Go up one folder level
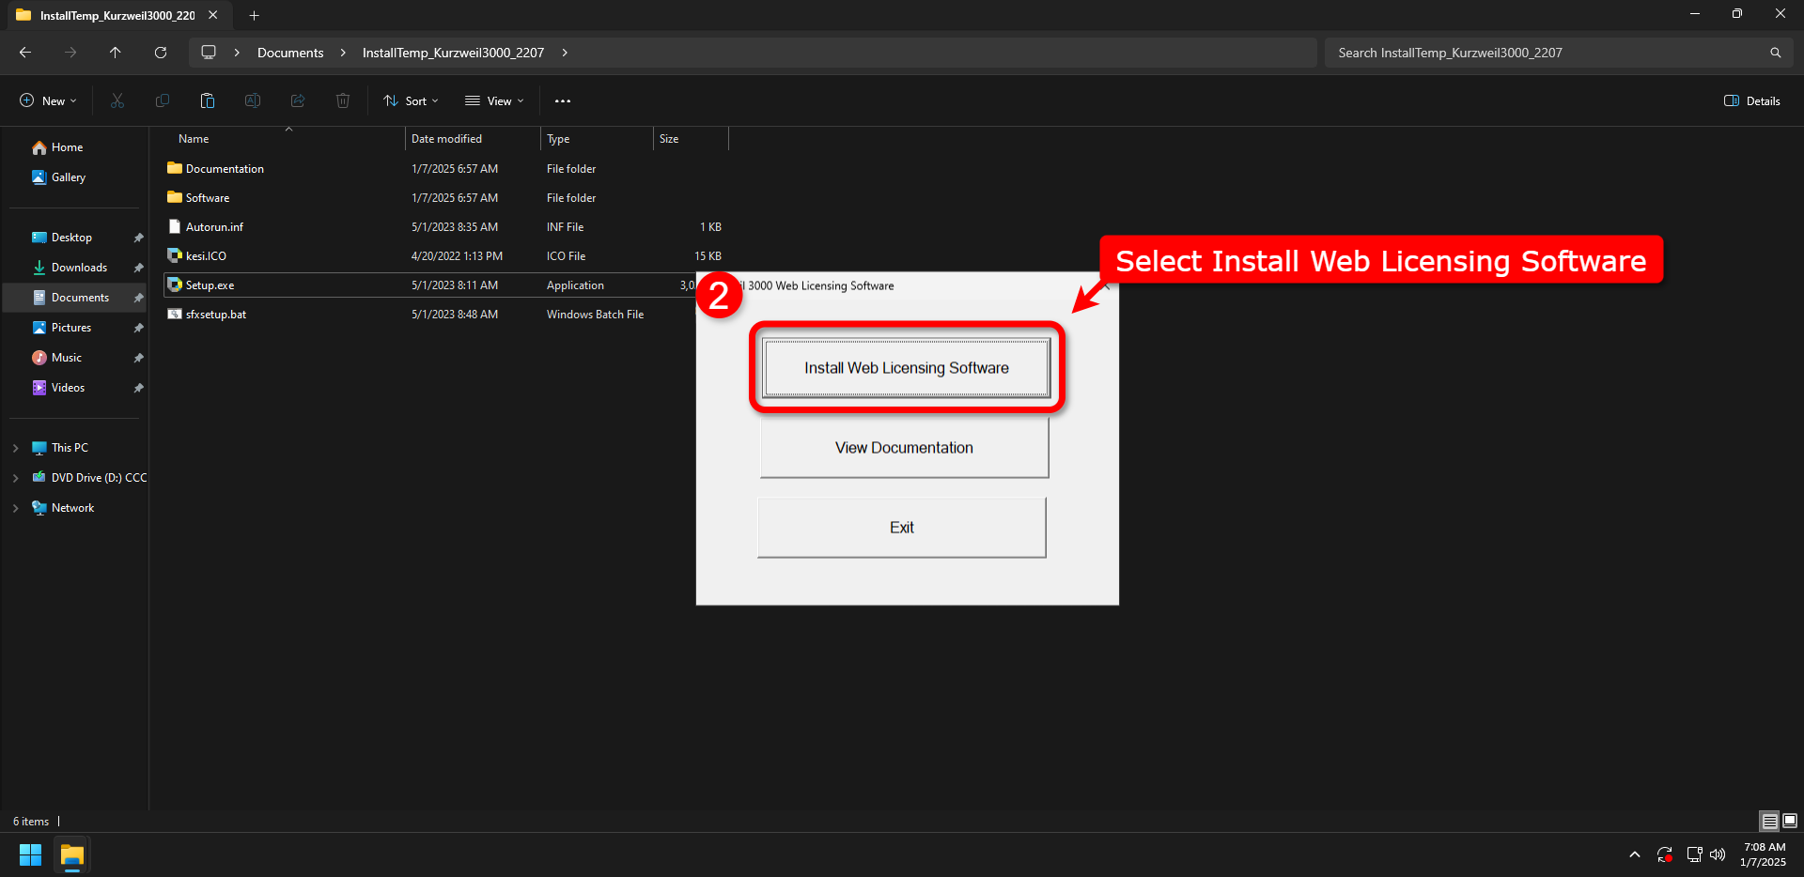Viewport: 1804px width, 877px height. (116, 53)
